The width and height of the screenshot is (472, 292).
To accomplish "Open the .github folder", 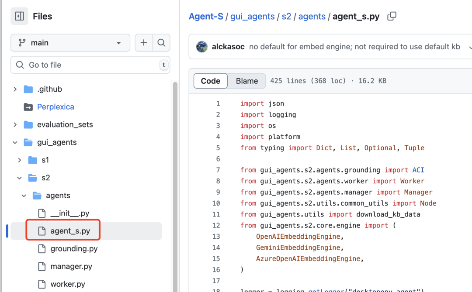I will coord(49,89).
